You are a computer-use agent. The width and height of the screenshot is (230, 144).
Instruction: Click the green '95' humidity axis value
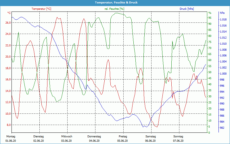click(210, 18)
